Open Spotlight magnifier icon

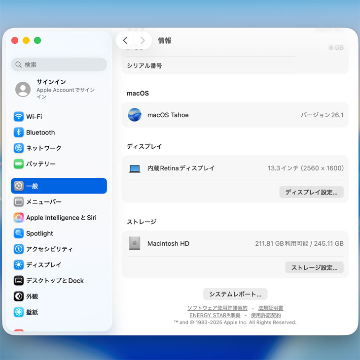pos(19,233)
